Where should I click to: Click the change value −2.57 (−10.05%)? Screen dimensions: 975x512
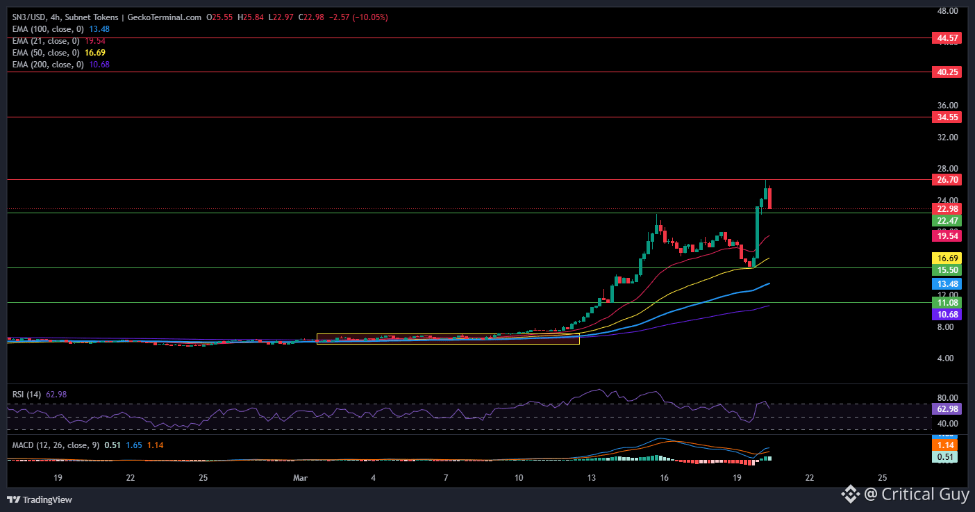click(x=358, y=17)
